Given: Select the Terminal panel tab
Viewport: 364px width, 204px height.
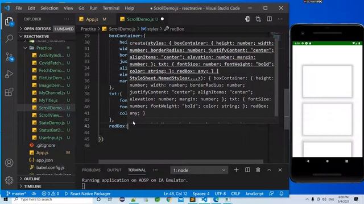Looking at the screenshot, I should (136, 170).
